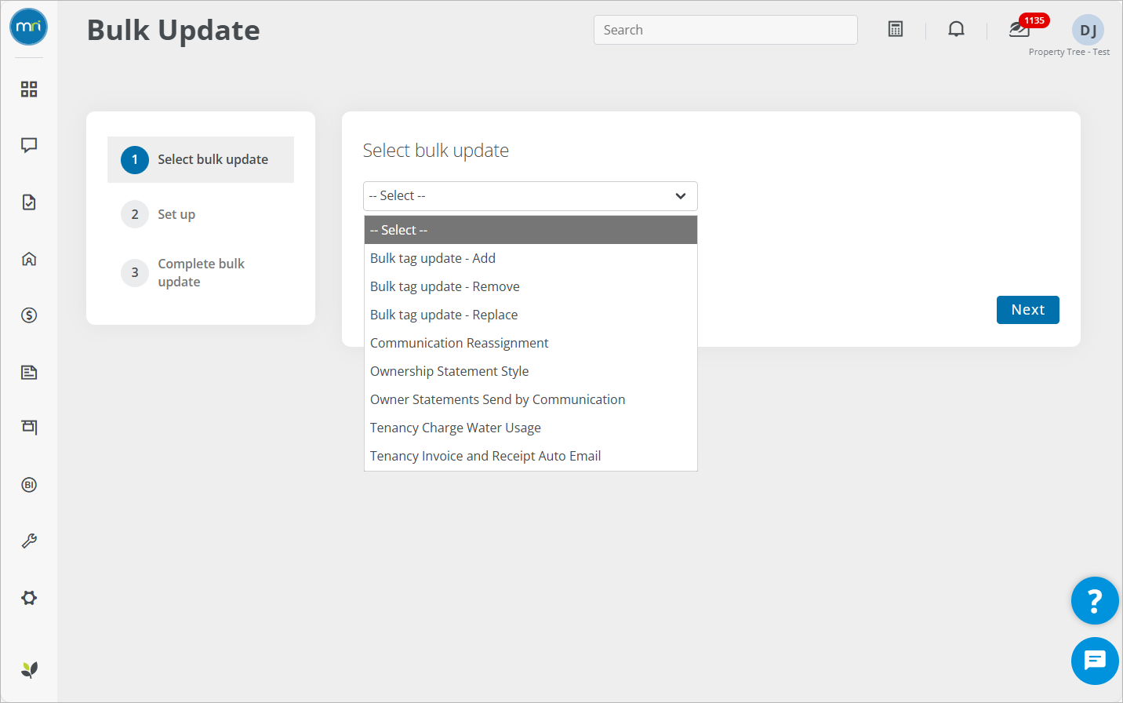Open the notifications bell icon

956,29
